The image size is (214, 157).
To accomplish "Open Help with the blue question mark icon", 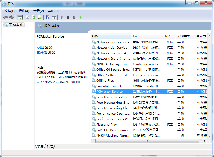I will pos(47,17).
